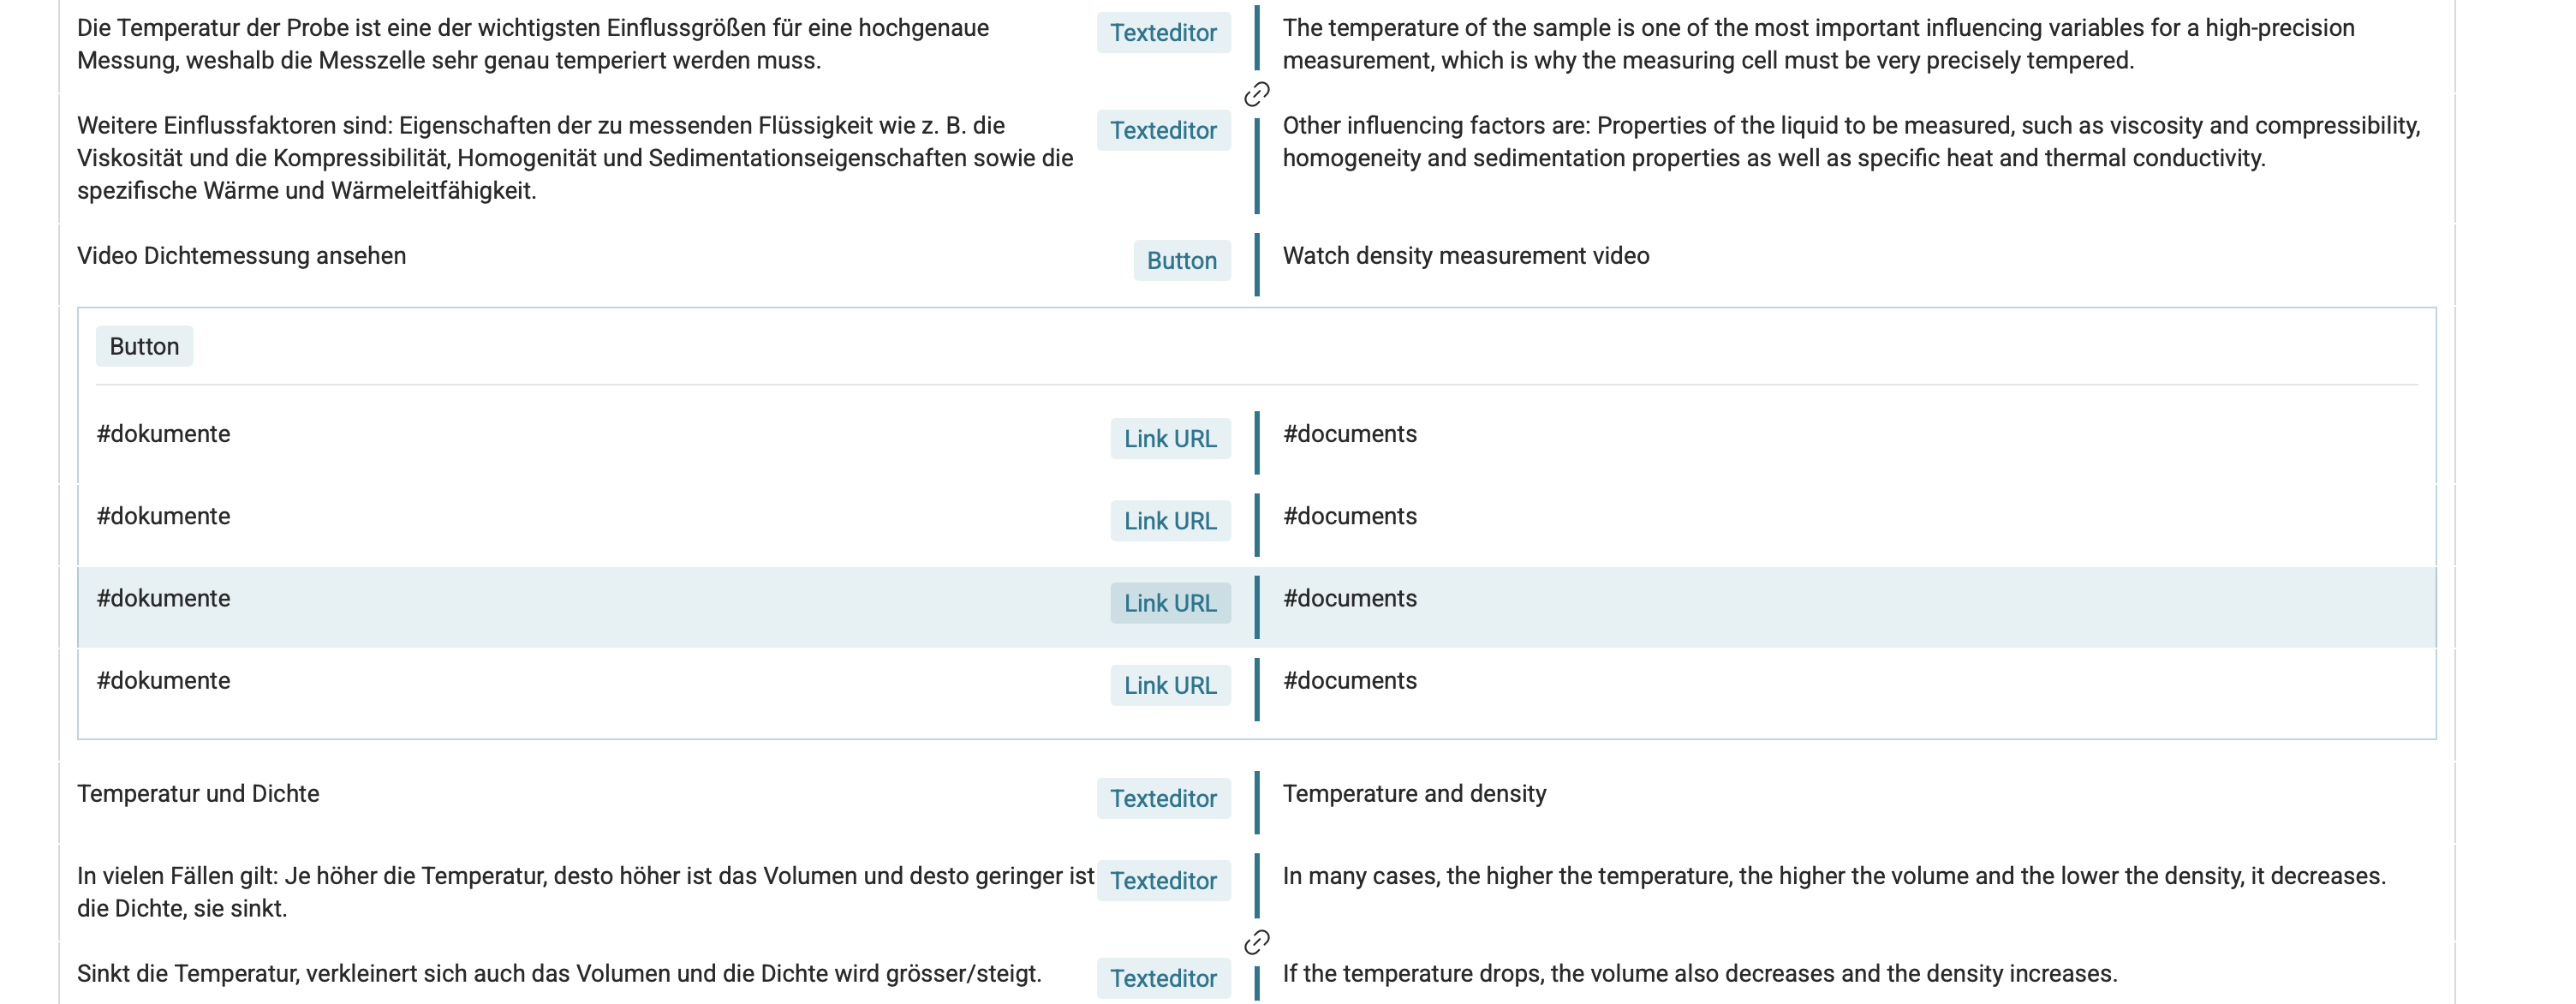Select the "temperature of the sample" translation text
Screen dimensions: 2576x1004
tap(1817, 44)
